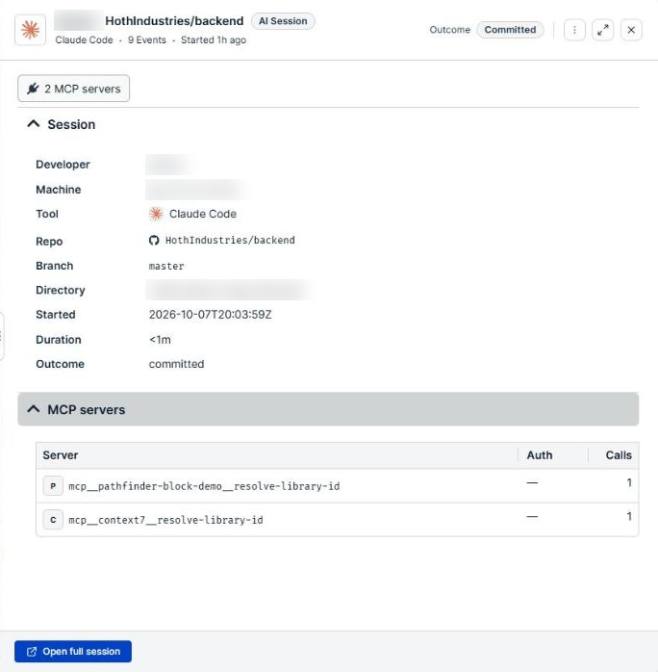Click the started timestamp 2026-10-07T20:03:59Z
658x672 pixels.
211,315
